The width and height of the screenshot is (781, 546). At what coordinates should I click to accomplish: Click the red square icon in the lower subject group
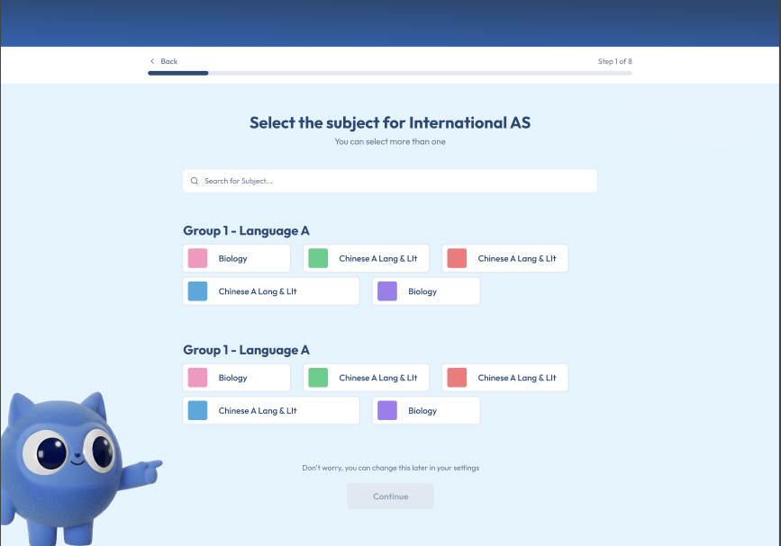[x=457, y=378]
